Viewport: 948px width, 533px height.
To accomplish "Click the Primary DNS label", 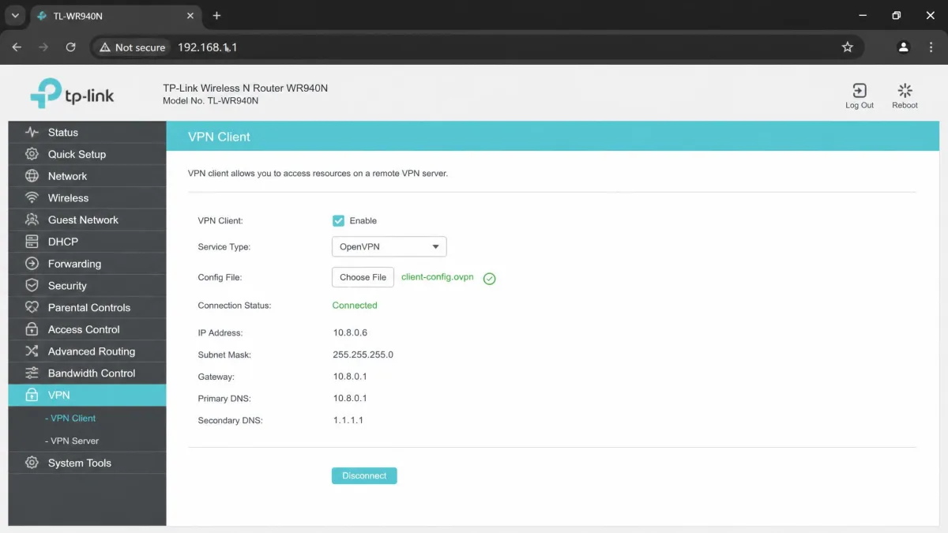I will click(x=224, y=399).
